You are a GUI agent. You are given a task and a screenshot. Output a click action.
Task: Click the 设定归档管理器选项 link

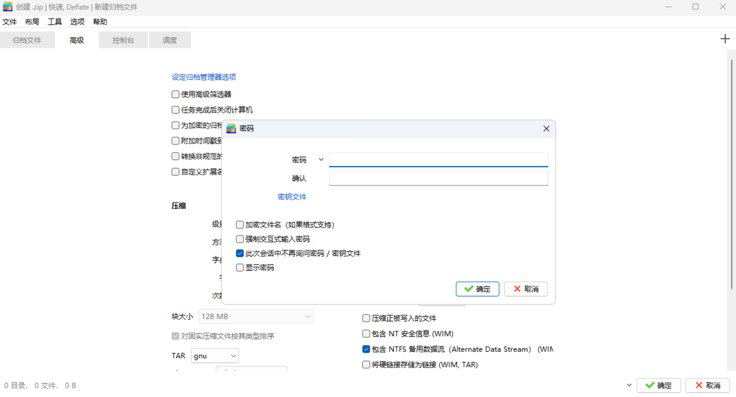point(205,78)
